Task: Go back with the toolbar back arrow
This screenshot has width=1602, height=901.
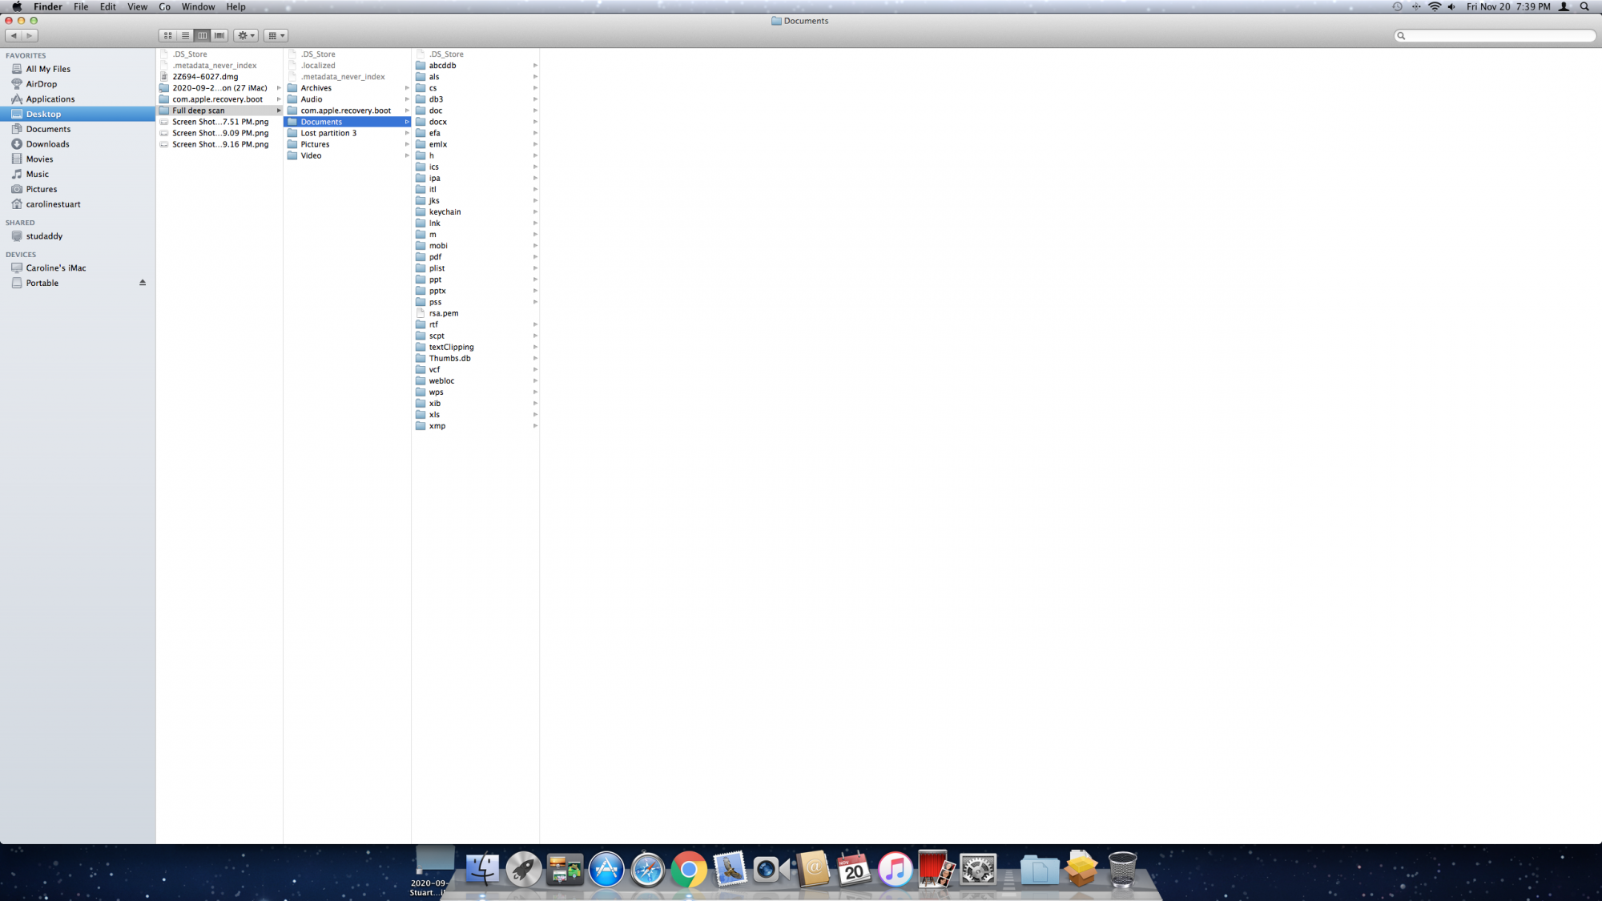Action: (x=14, y=35)
